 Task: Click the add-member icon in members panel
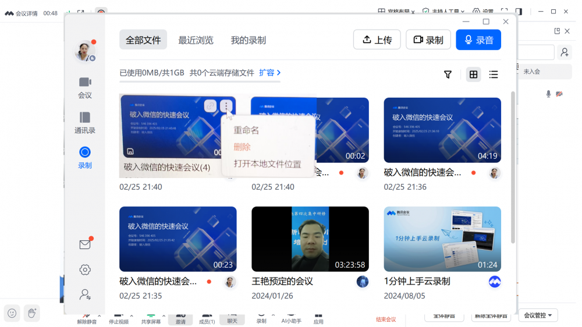point(564,52)
